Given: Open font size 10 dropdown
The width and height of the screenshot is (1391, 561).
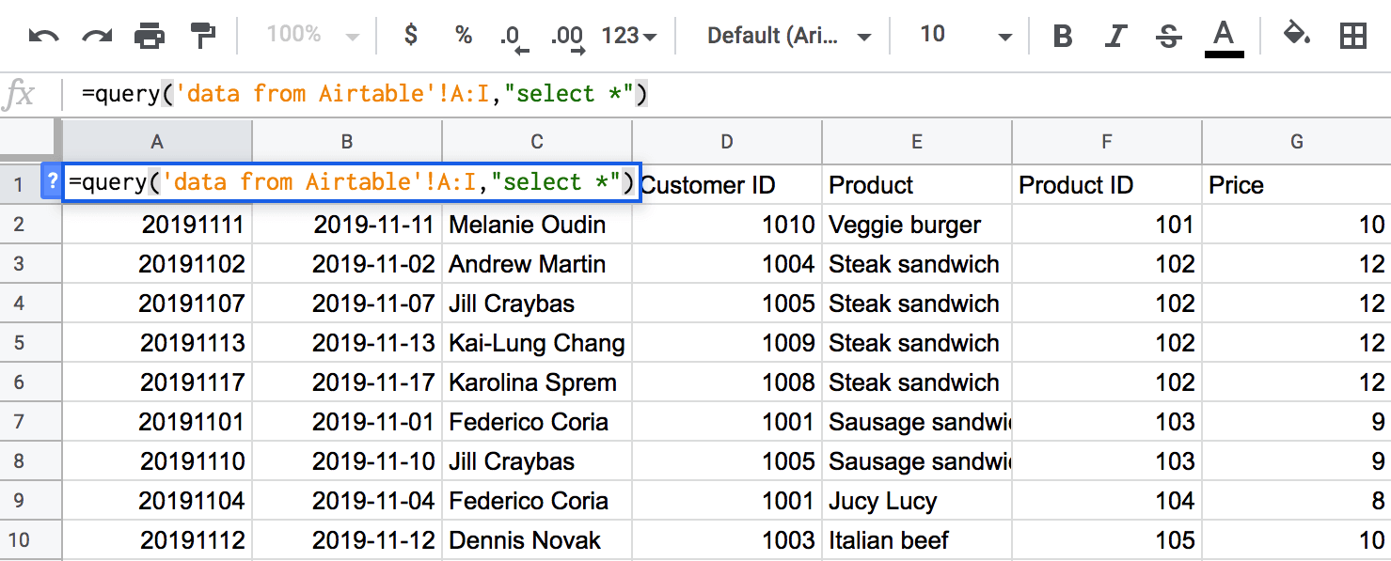Looking at the screenshot, I should pyautogui.click(x=965, y=36).
